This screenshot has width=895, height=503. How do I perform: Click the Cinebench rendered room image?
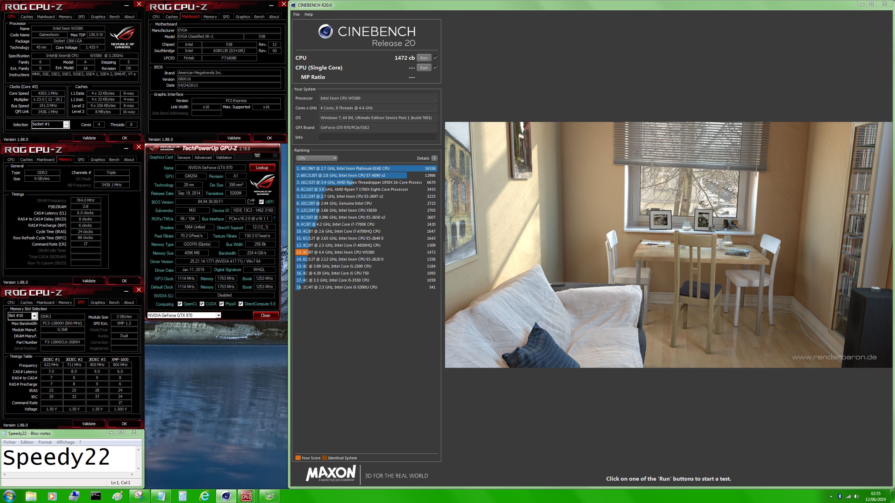(x=668, y=245)
